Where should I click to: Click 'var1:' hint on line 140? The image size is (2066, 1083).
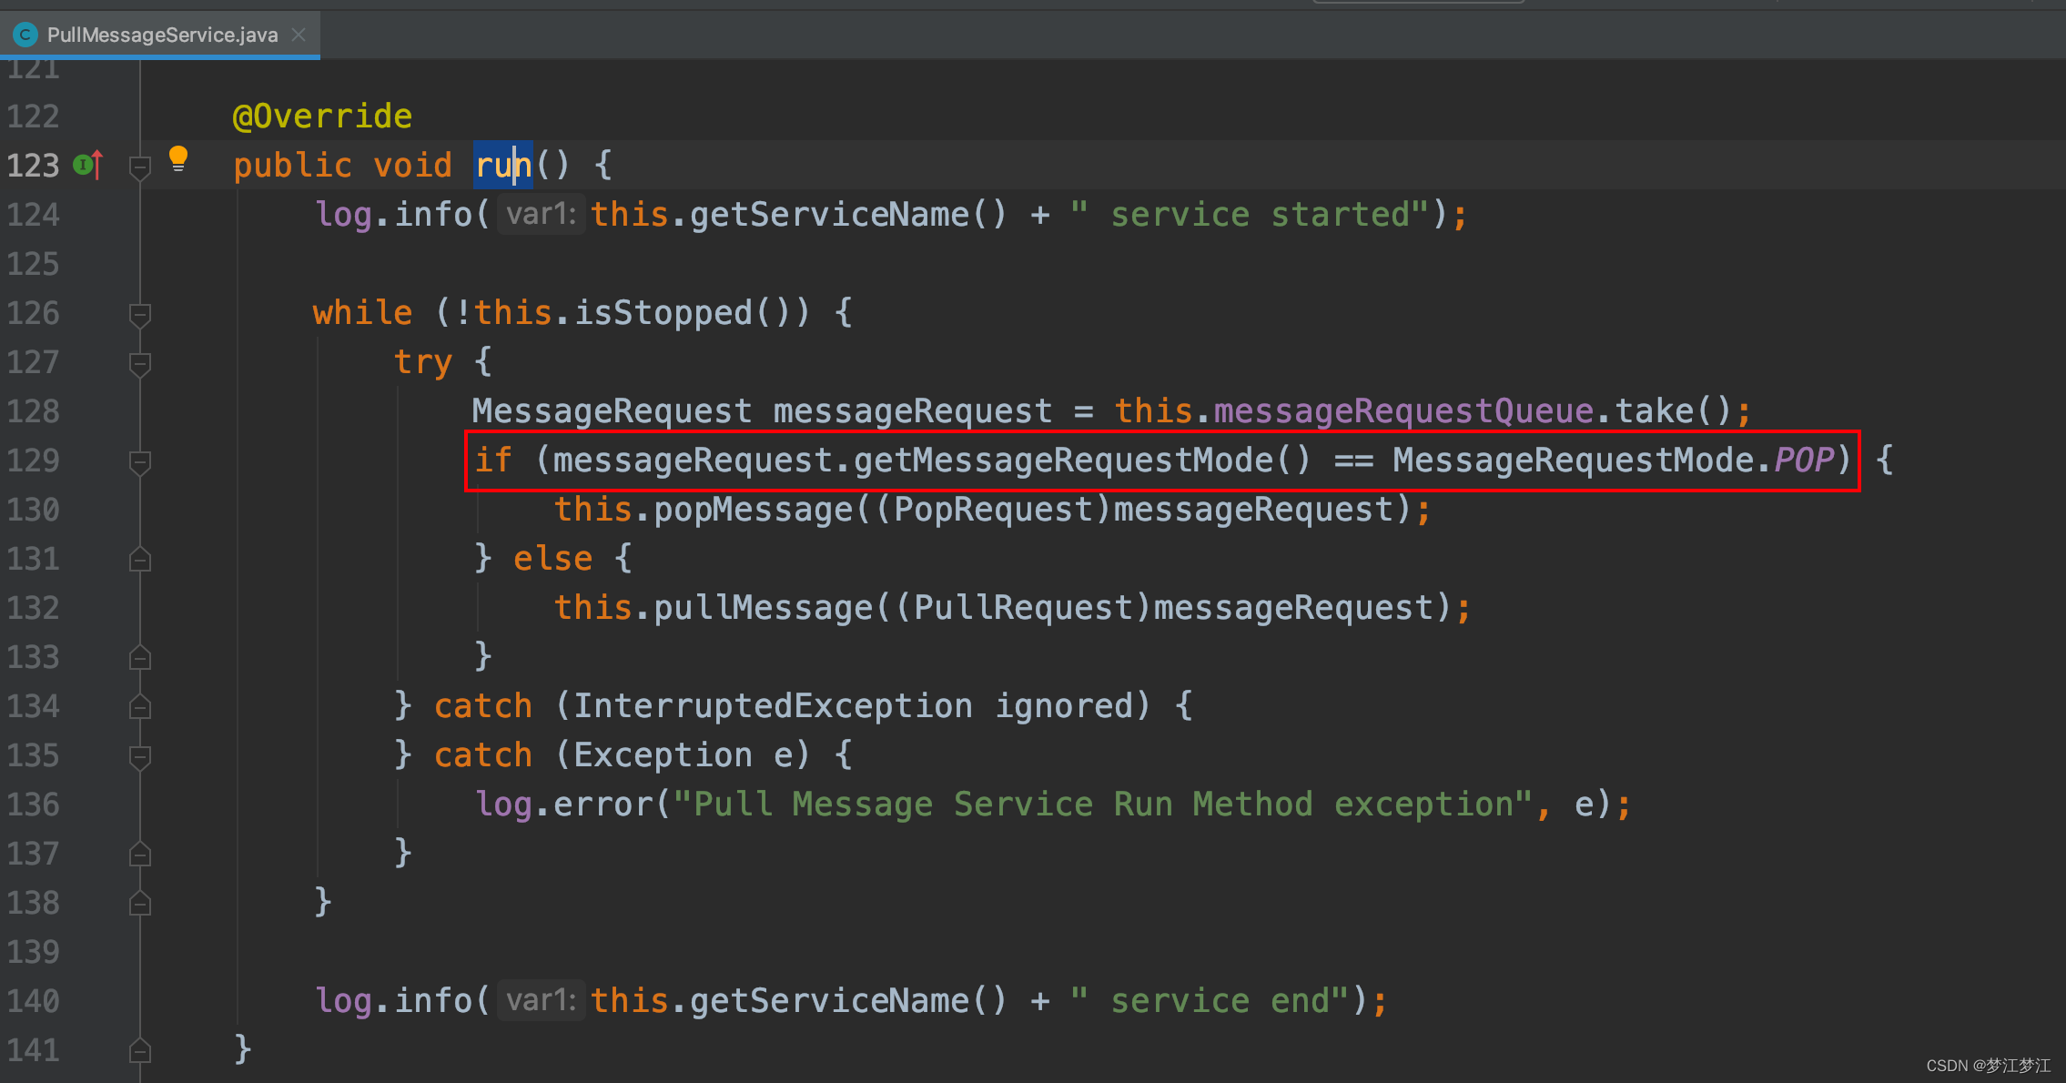(542, 1001)
